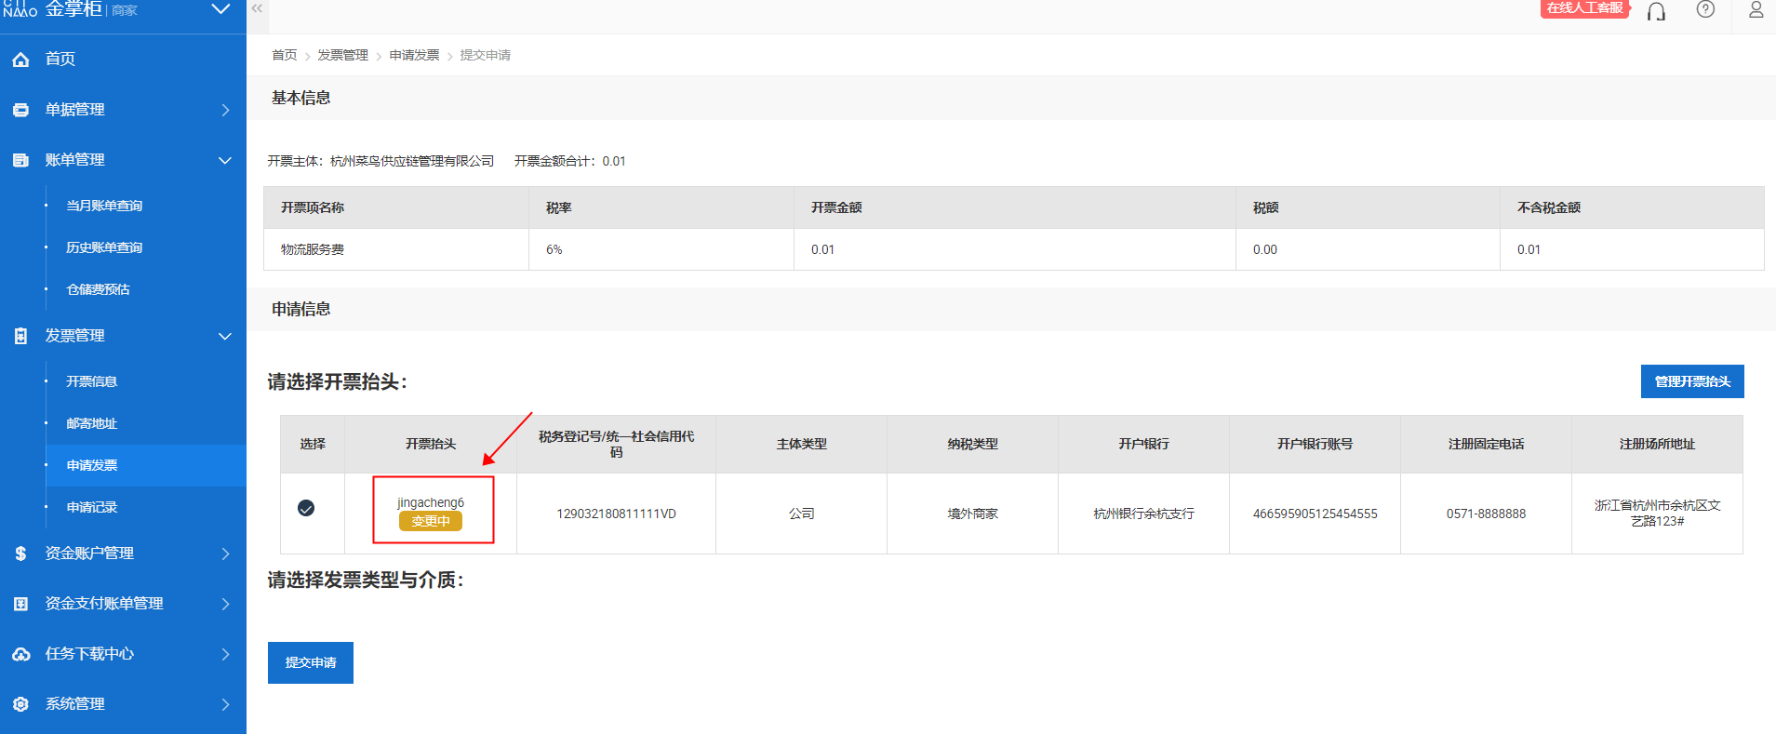Click tax ID 129032180811111VD
This screenshot has height=734, width=1776.
[x=616, y=514]
